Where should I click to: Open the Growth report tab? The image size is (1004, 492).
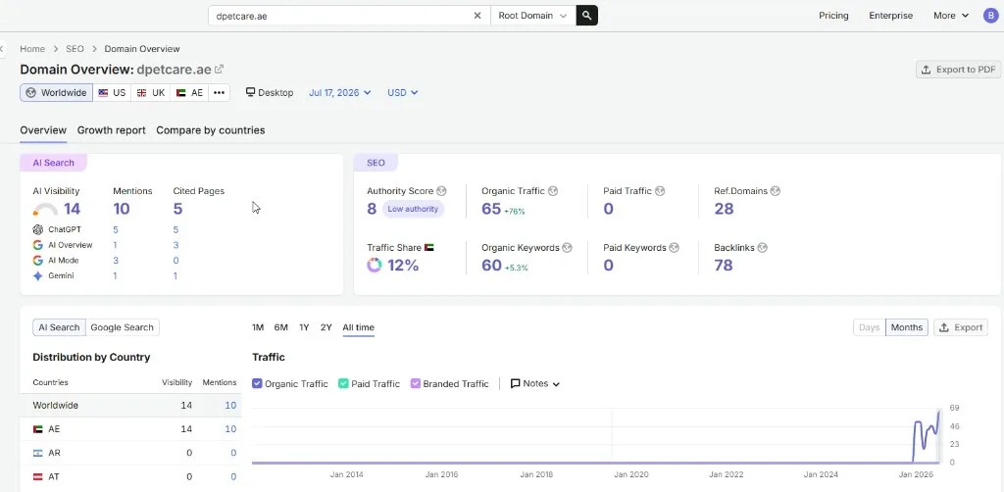pyautogui.click(x=112, y=130)
